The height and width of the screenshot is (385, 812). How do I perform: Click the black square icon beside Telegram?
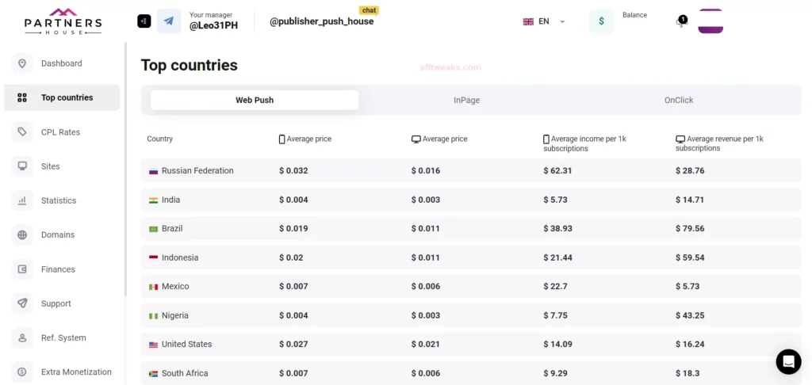(144, 21)
